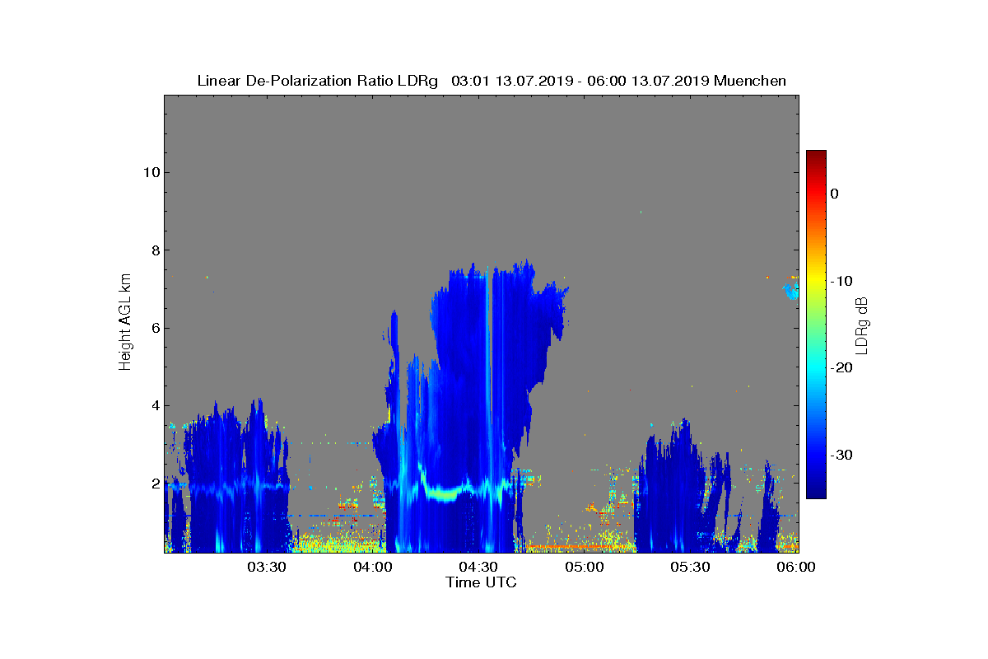Click the Height AGL km axis title

click(x=125, y=323)
